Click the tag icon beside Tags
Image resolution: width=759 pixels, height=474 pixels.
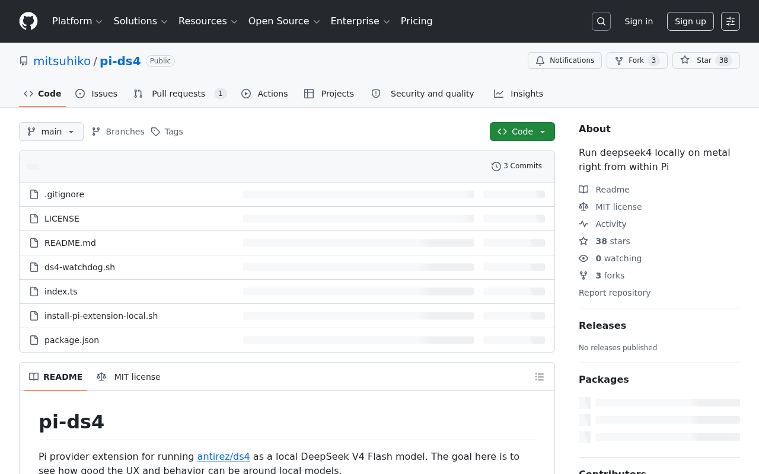coord(155,132)
